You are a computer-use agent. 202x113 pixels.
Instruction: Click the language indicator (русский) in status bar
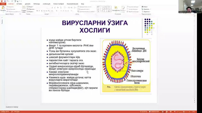(17, 112)
